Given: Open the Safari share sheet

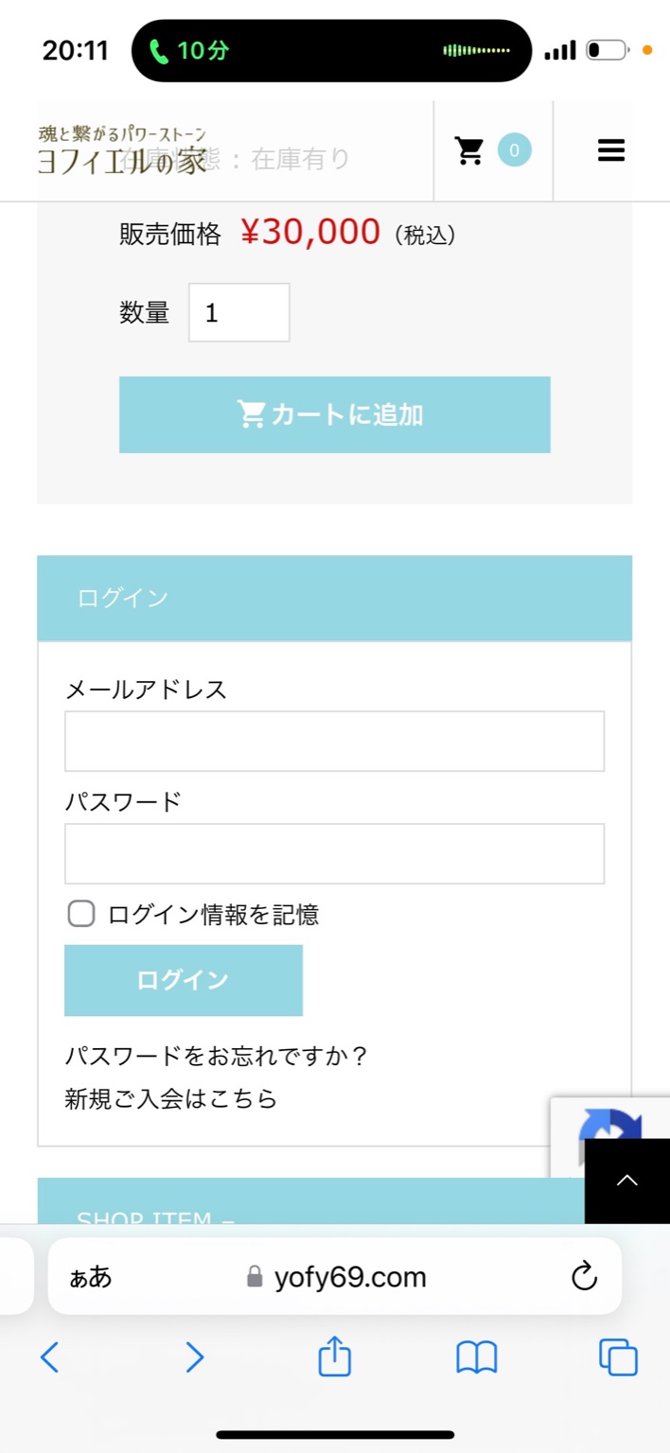Looking at the screenshot, I should click(335, 1357).
